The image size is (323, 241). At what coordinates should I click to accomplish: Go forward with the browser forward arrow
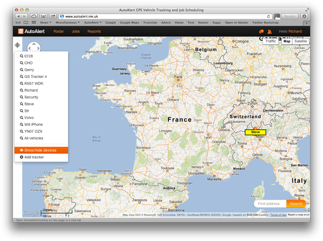(24, 16)
